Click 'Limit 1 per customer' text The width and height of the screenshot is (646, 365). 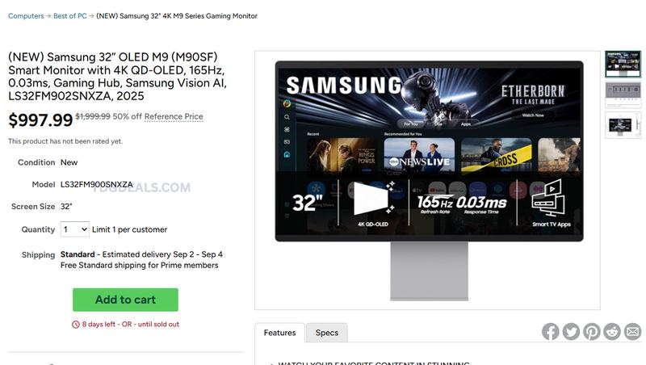click(x=129, y=229)
